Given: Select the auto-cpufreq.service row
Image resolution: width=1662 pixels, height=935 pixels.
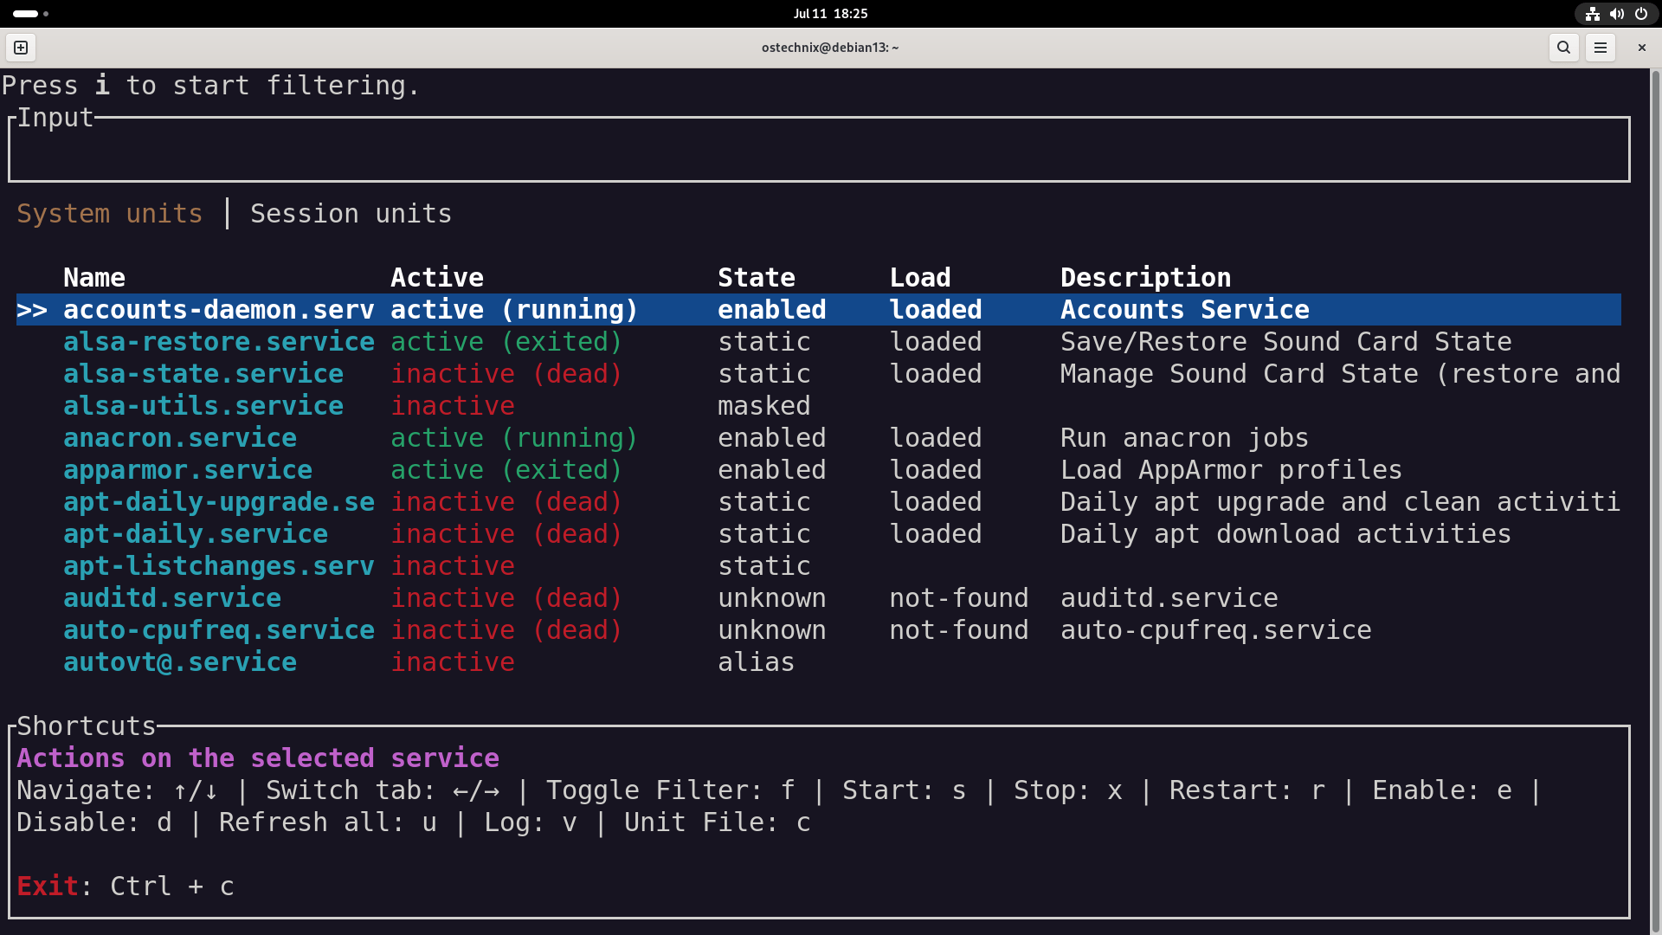Looking at the screenshot, I should (218, 629).
